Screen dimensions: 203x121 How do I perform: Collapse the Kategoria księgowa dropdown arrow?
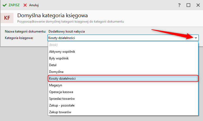coord(196,38)
